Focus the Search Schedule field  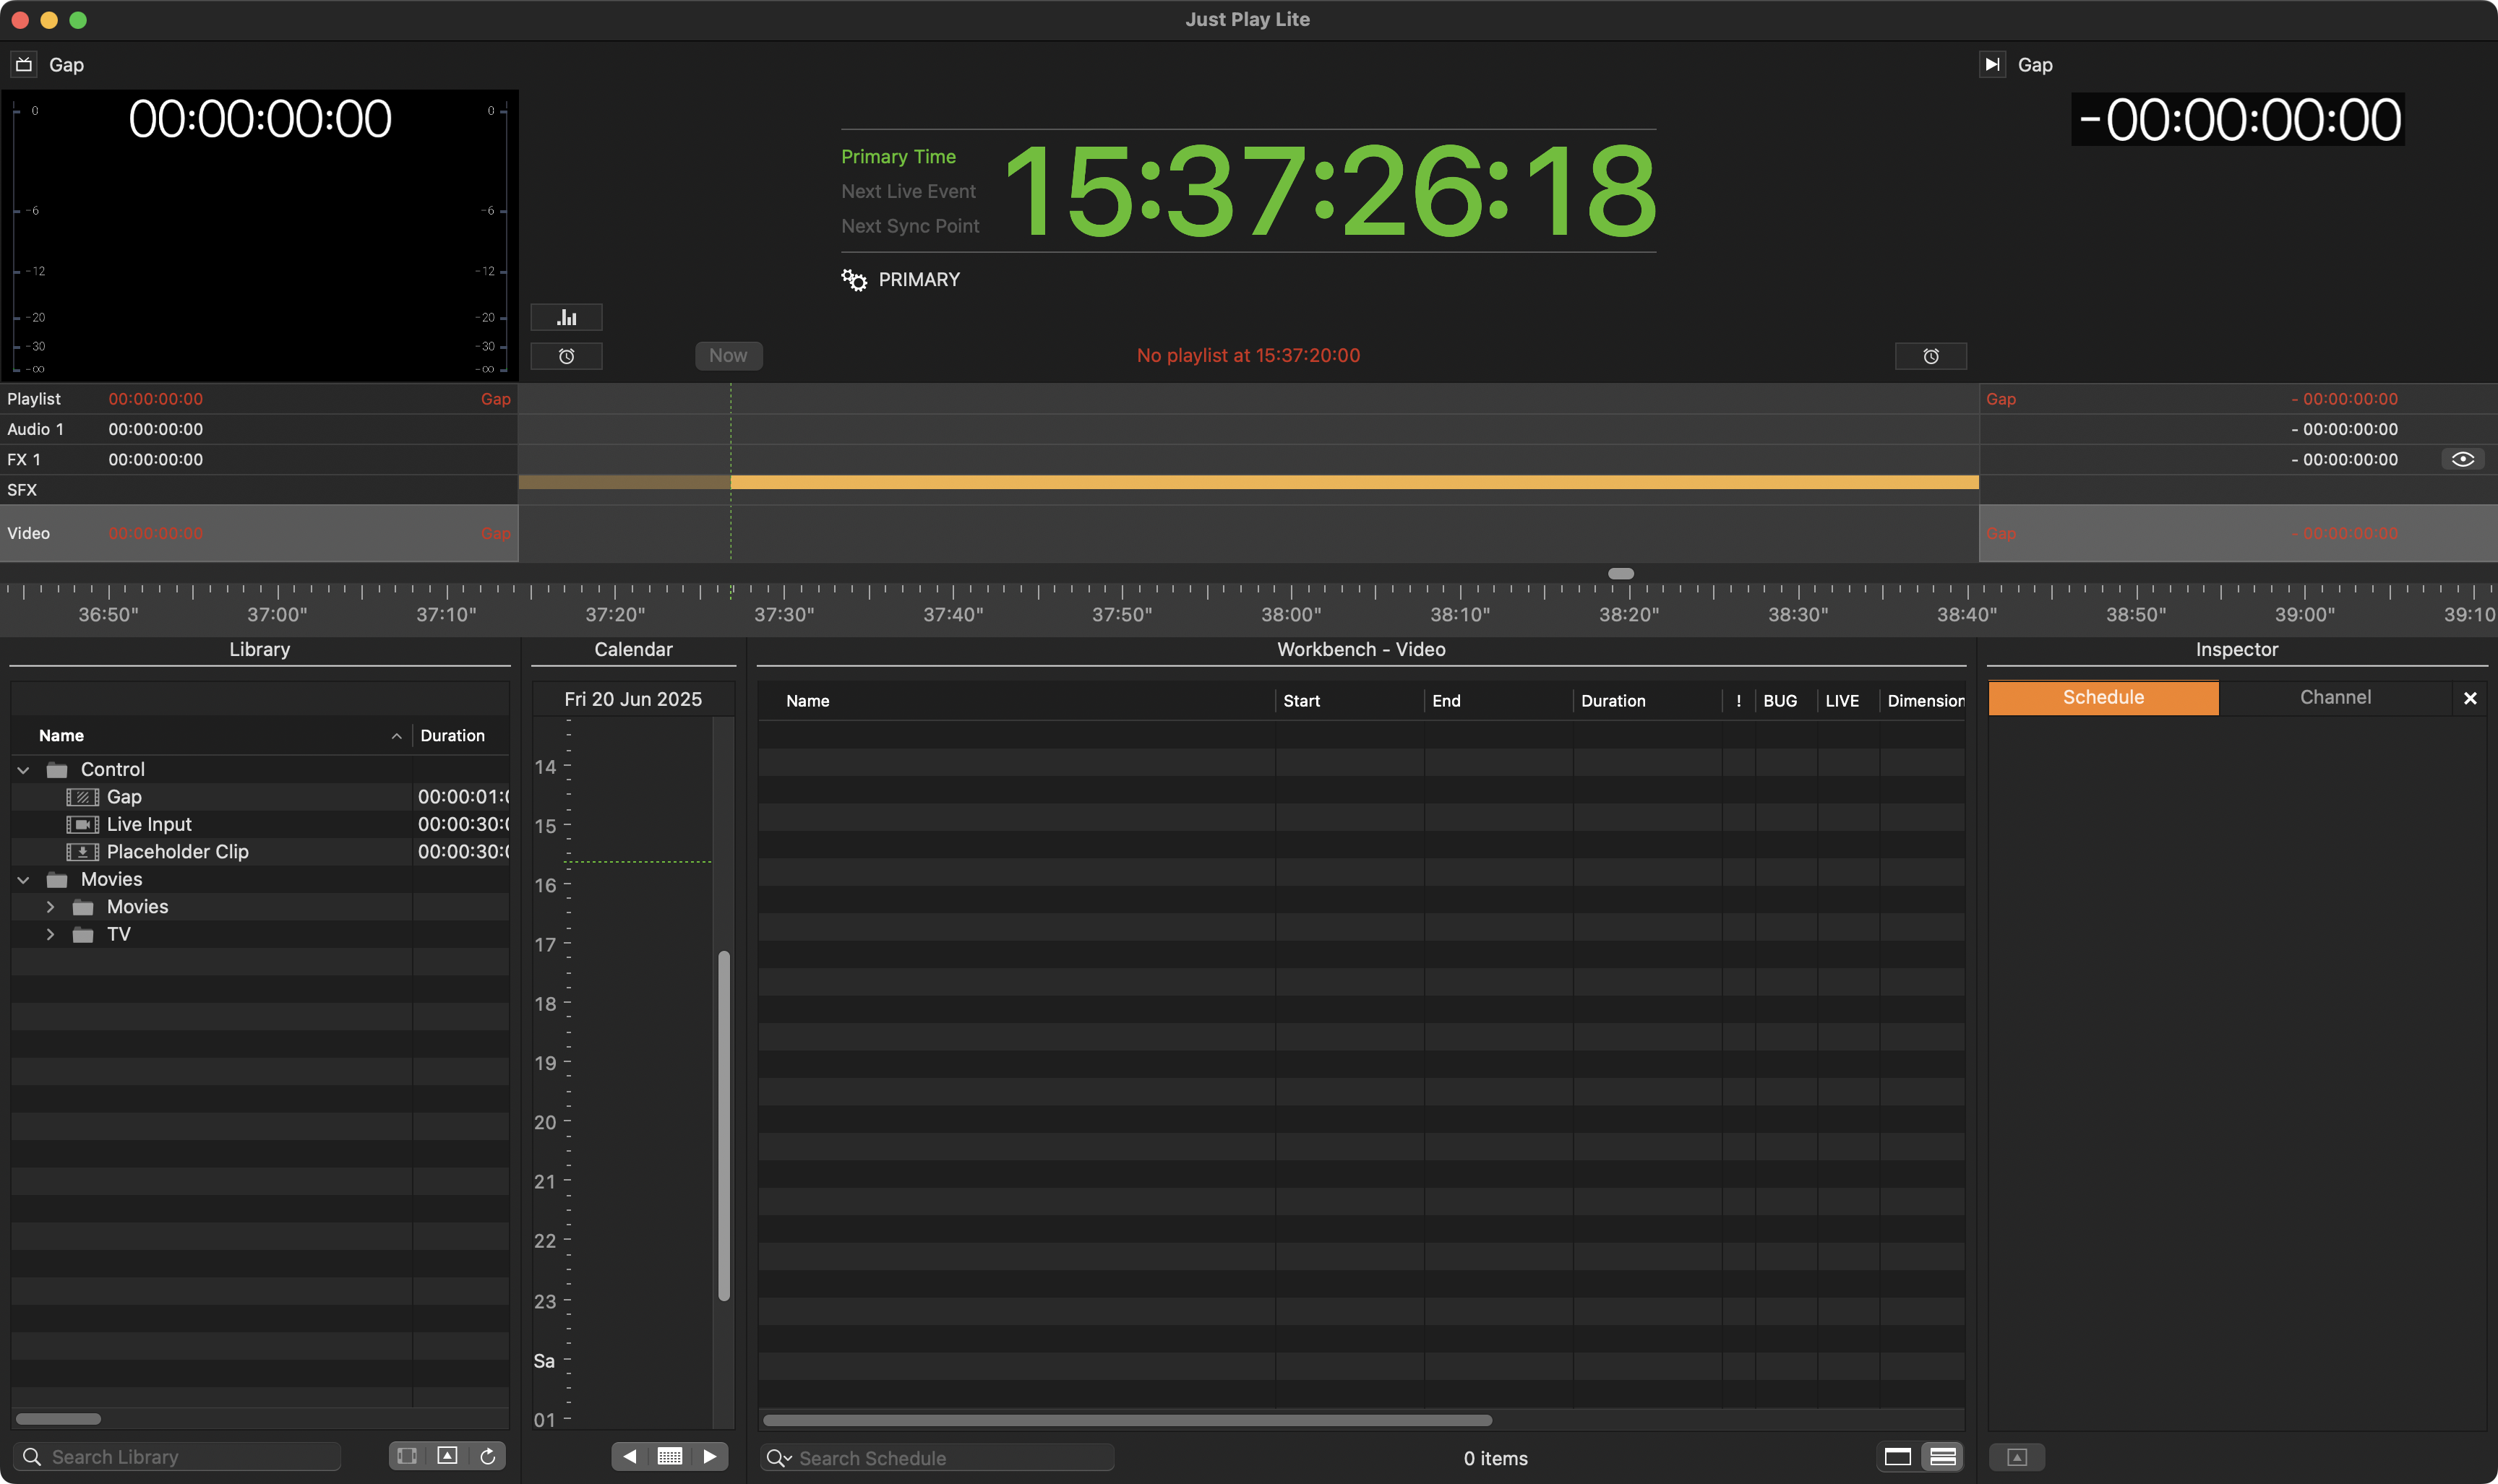pyautogui.click(x=937, y=1458)
